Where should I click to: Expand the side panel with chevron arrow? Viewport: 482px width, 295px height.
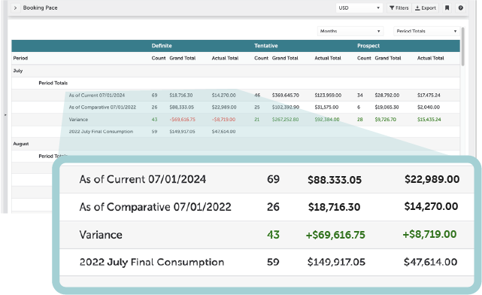(x=15, y=8)
